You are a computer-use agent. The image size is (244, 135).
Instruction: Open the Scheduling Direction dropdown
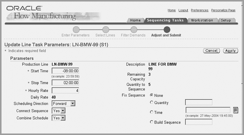tap(64, 103)
